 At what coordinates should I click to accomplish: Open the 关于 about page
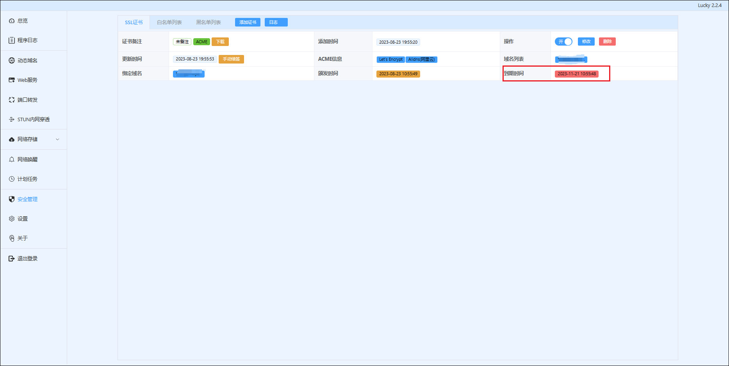pos(22,238)
